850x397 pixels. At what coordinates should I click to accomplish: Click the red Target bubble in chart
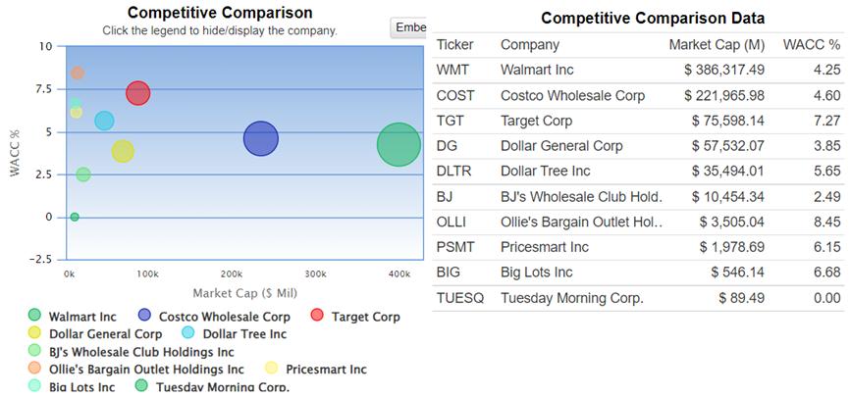137,93
